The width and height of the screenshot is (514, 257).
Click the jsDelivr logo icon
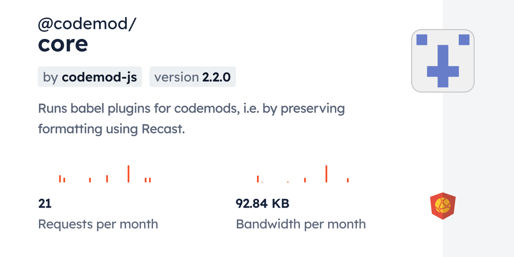point(443,206)
